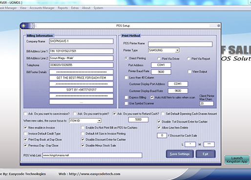Close the POS Setup dialog with corner icon
The image size is (251, 180).
(218, 25)
